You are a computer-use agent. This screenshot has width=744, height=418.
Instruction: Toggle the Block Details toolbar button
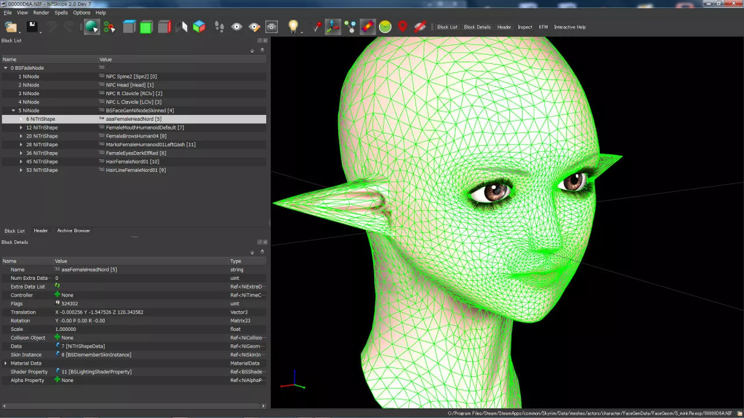(477, 27)
